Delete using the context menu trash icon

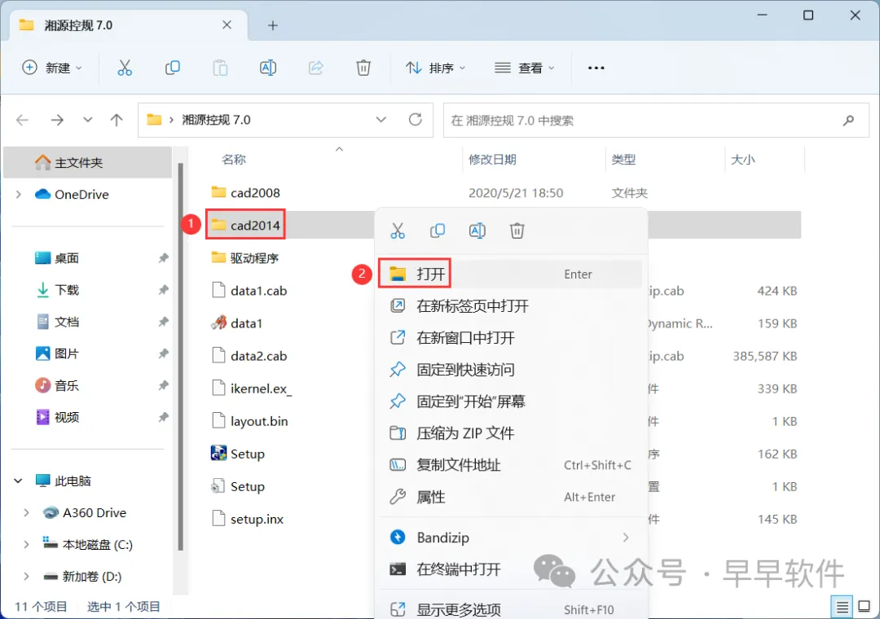517,230
